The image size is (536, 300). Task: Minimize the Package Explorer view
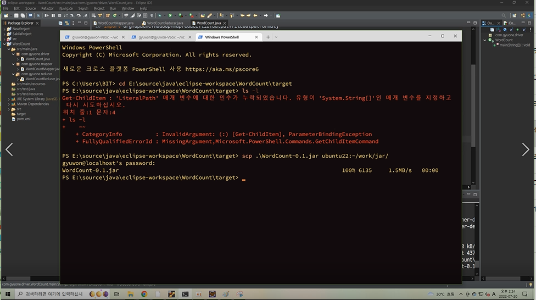(79, 23)
